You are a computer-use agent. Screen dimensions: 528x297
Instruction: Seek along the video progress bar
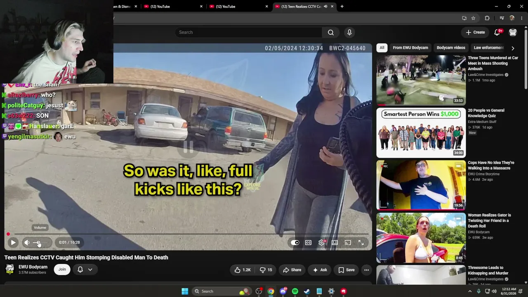188,234
